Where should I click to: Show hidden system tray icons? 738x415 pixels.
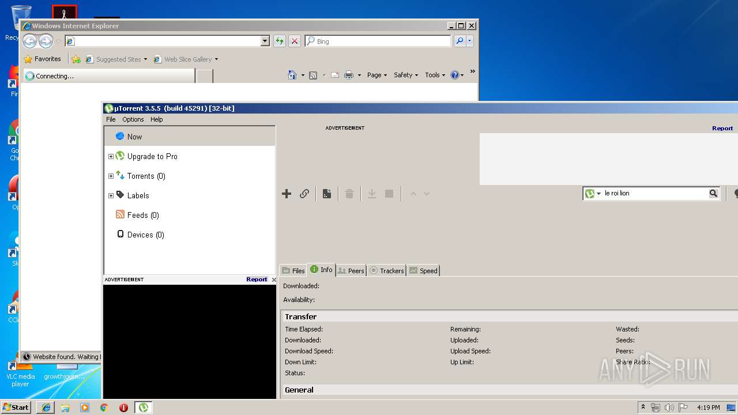pos(643,407)
